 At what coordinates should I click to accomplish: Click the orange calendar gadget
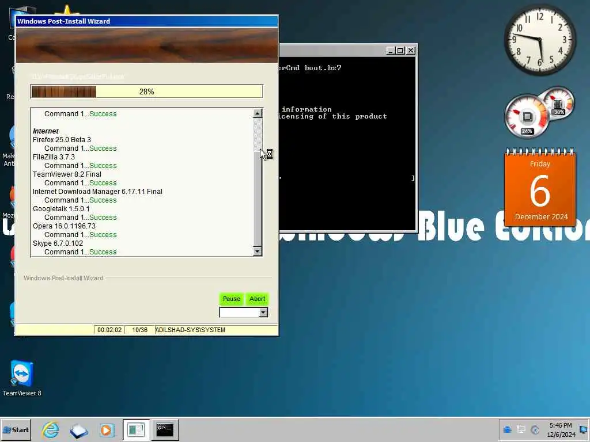pos(540,188)
